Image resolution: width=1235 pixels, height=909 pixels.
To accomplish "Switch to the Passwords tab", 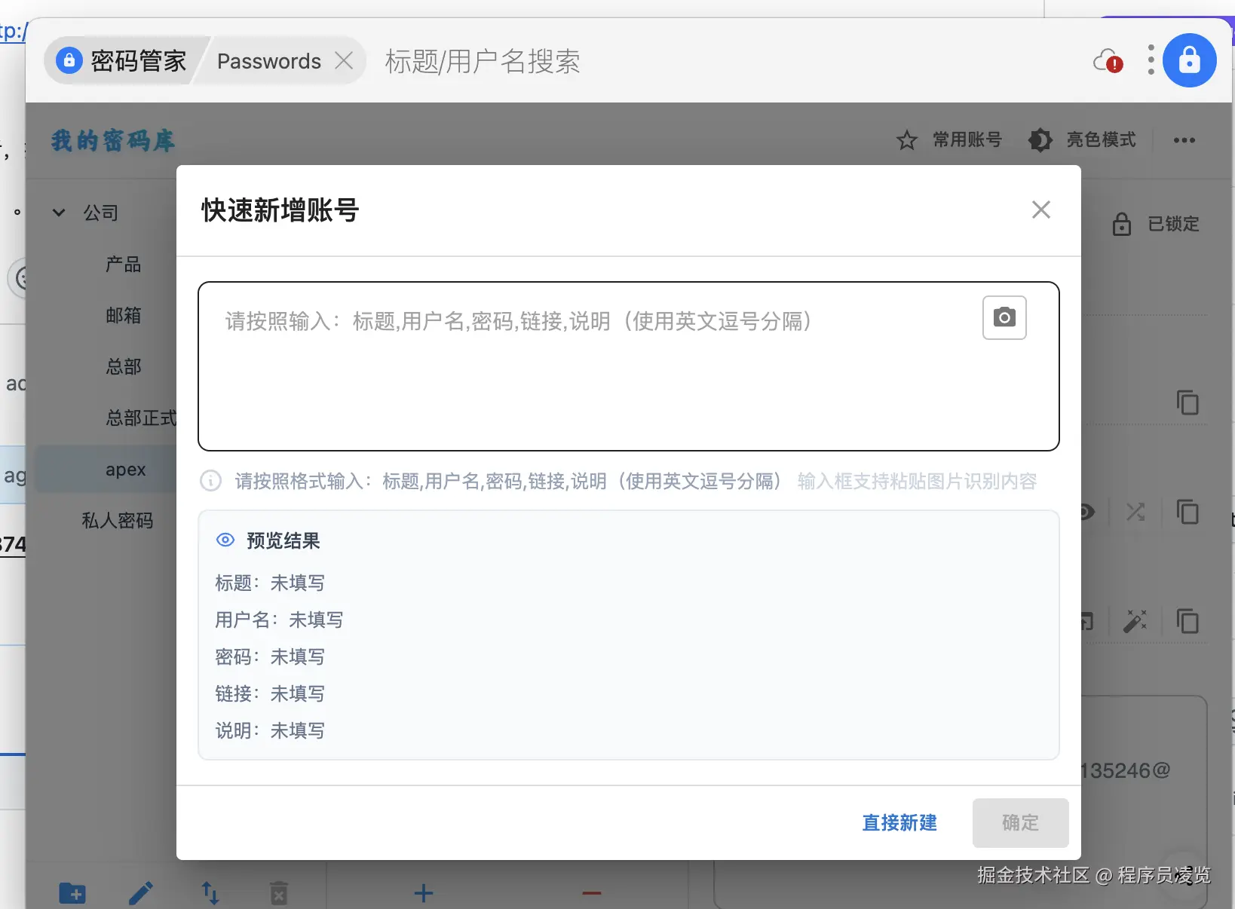I will tap(268, 60).
